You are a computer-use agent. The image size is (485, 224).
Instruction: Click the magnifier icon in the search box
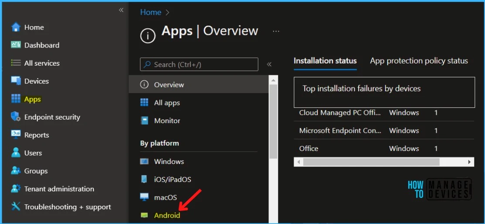pos(148,64)
